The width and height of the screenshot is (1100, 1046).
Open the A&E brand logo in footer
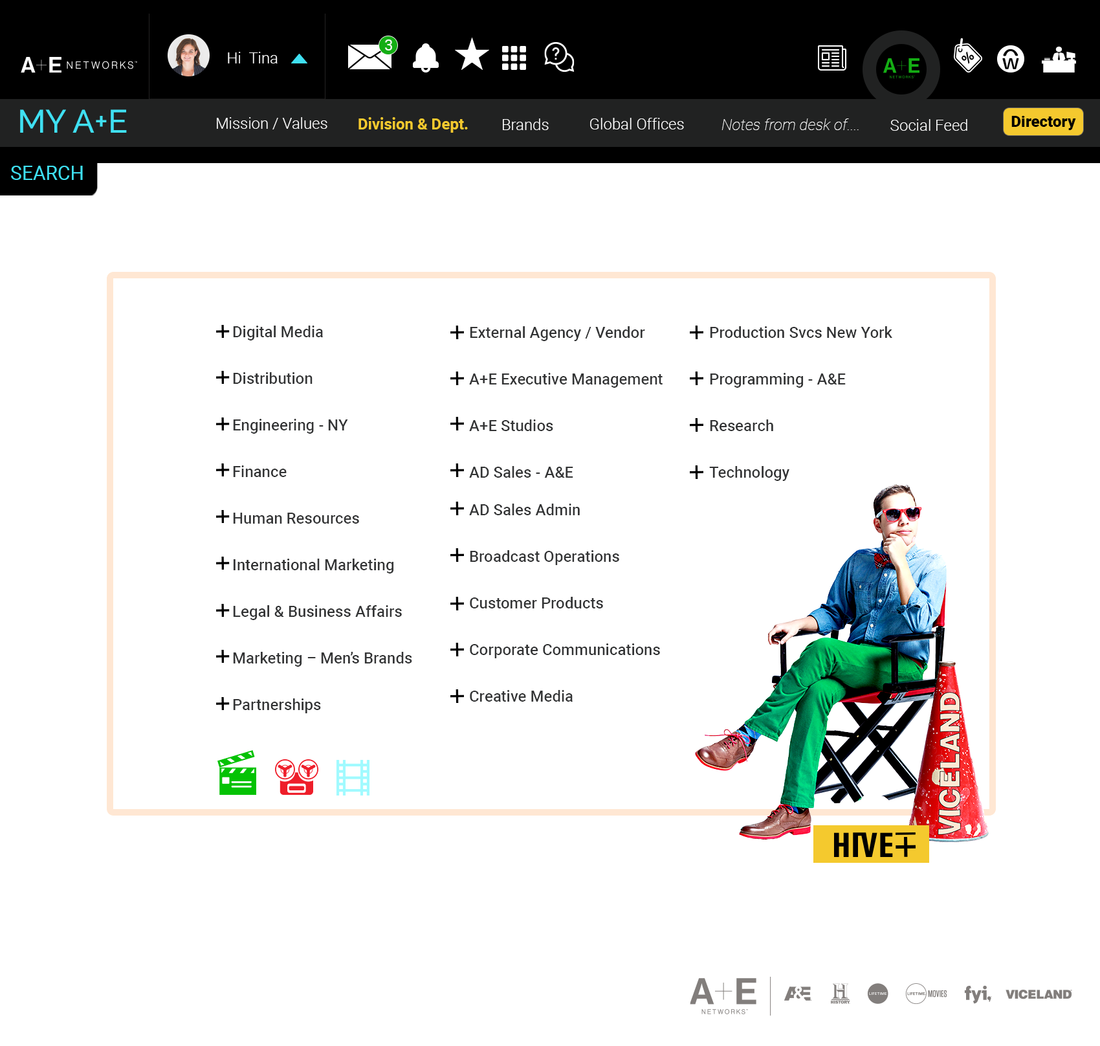pos(798,994)
